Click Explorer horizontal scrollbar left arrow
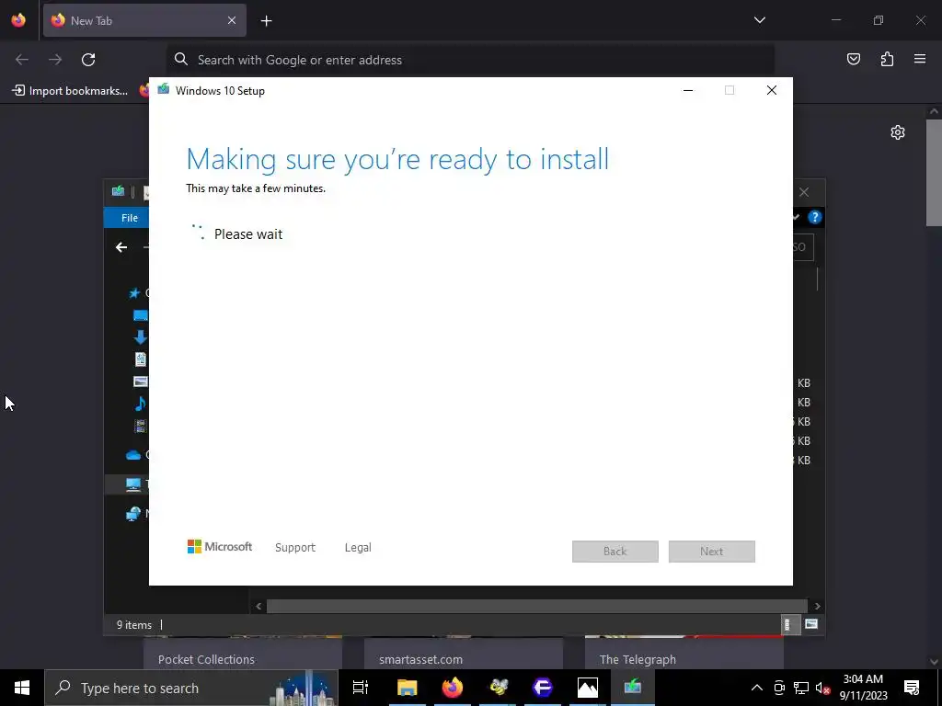Viewport: 942px width, 706px height. point(258,607)
